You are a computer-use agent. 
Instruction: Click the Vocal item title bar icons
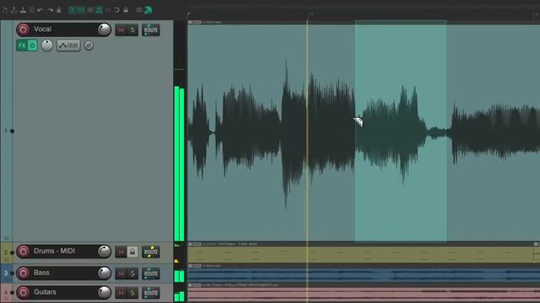(195, 22)
